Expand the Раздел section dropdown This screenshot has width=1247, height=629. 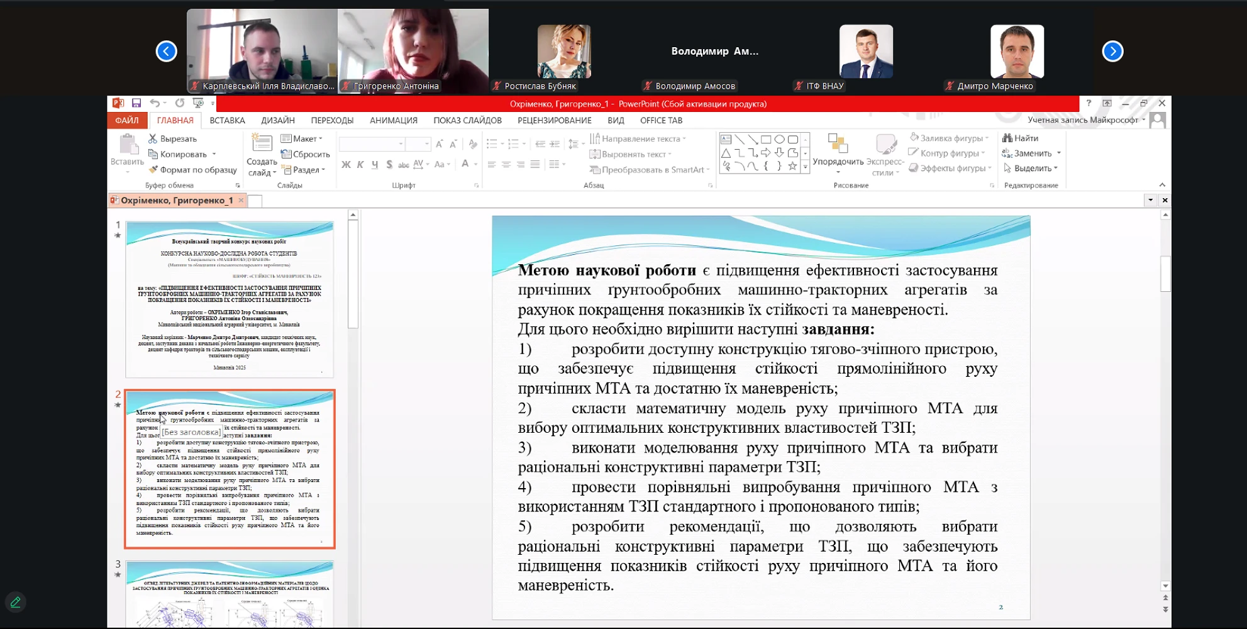click(x=304, y=170)
